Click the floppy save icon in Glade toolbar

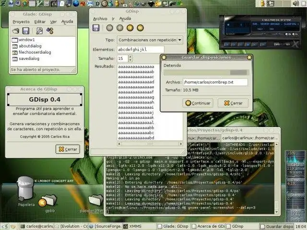(x=26, y=31)
